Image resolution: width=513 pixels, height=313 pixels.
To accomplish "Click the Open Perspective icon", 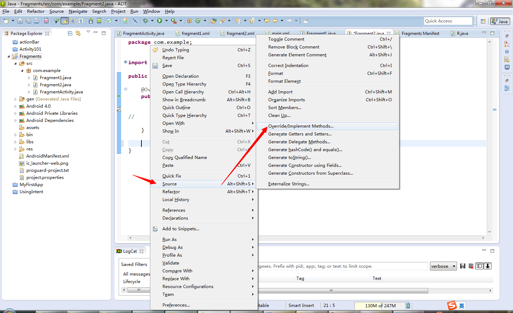I will pyautogui.click(x=483, y=21).
